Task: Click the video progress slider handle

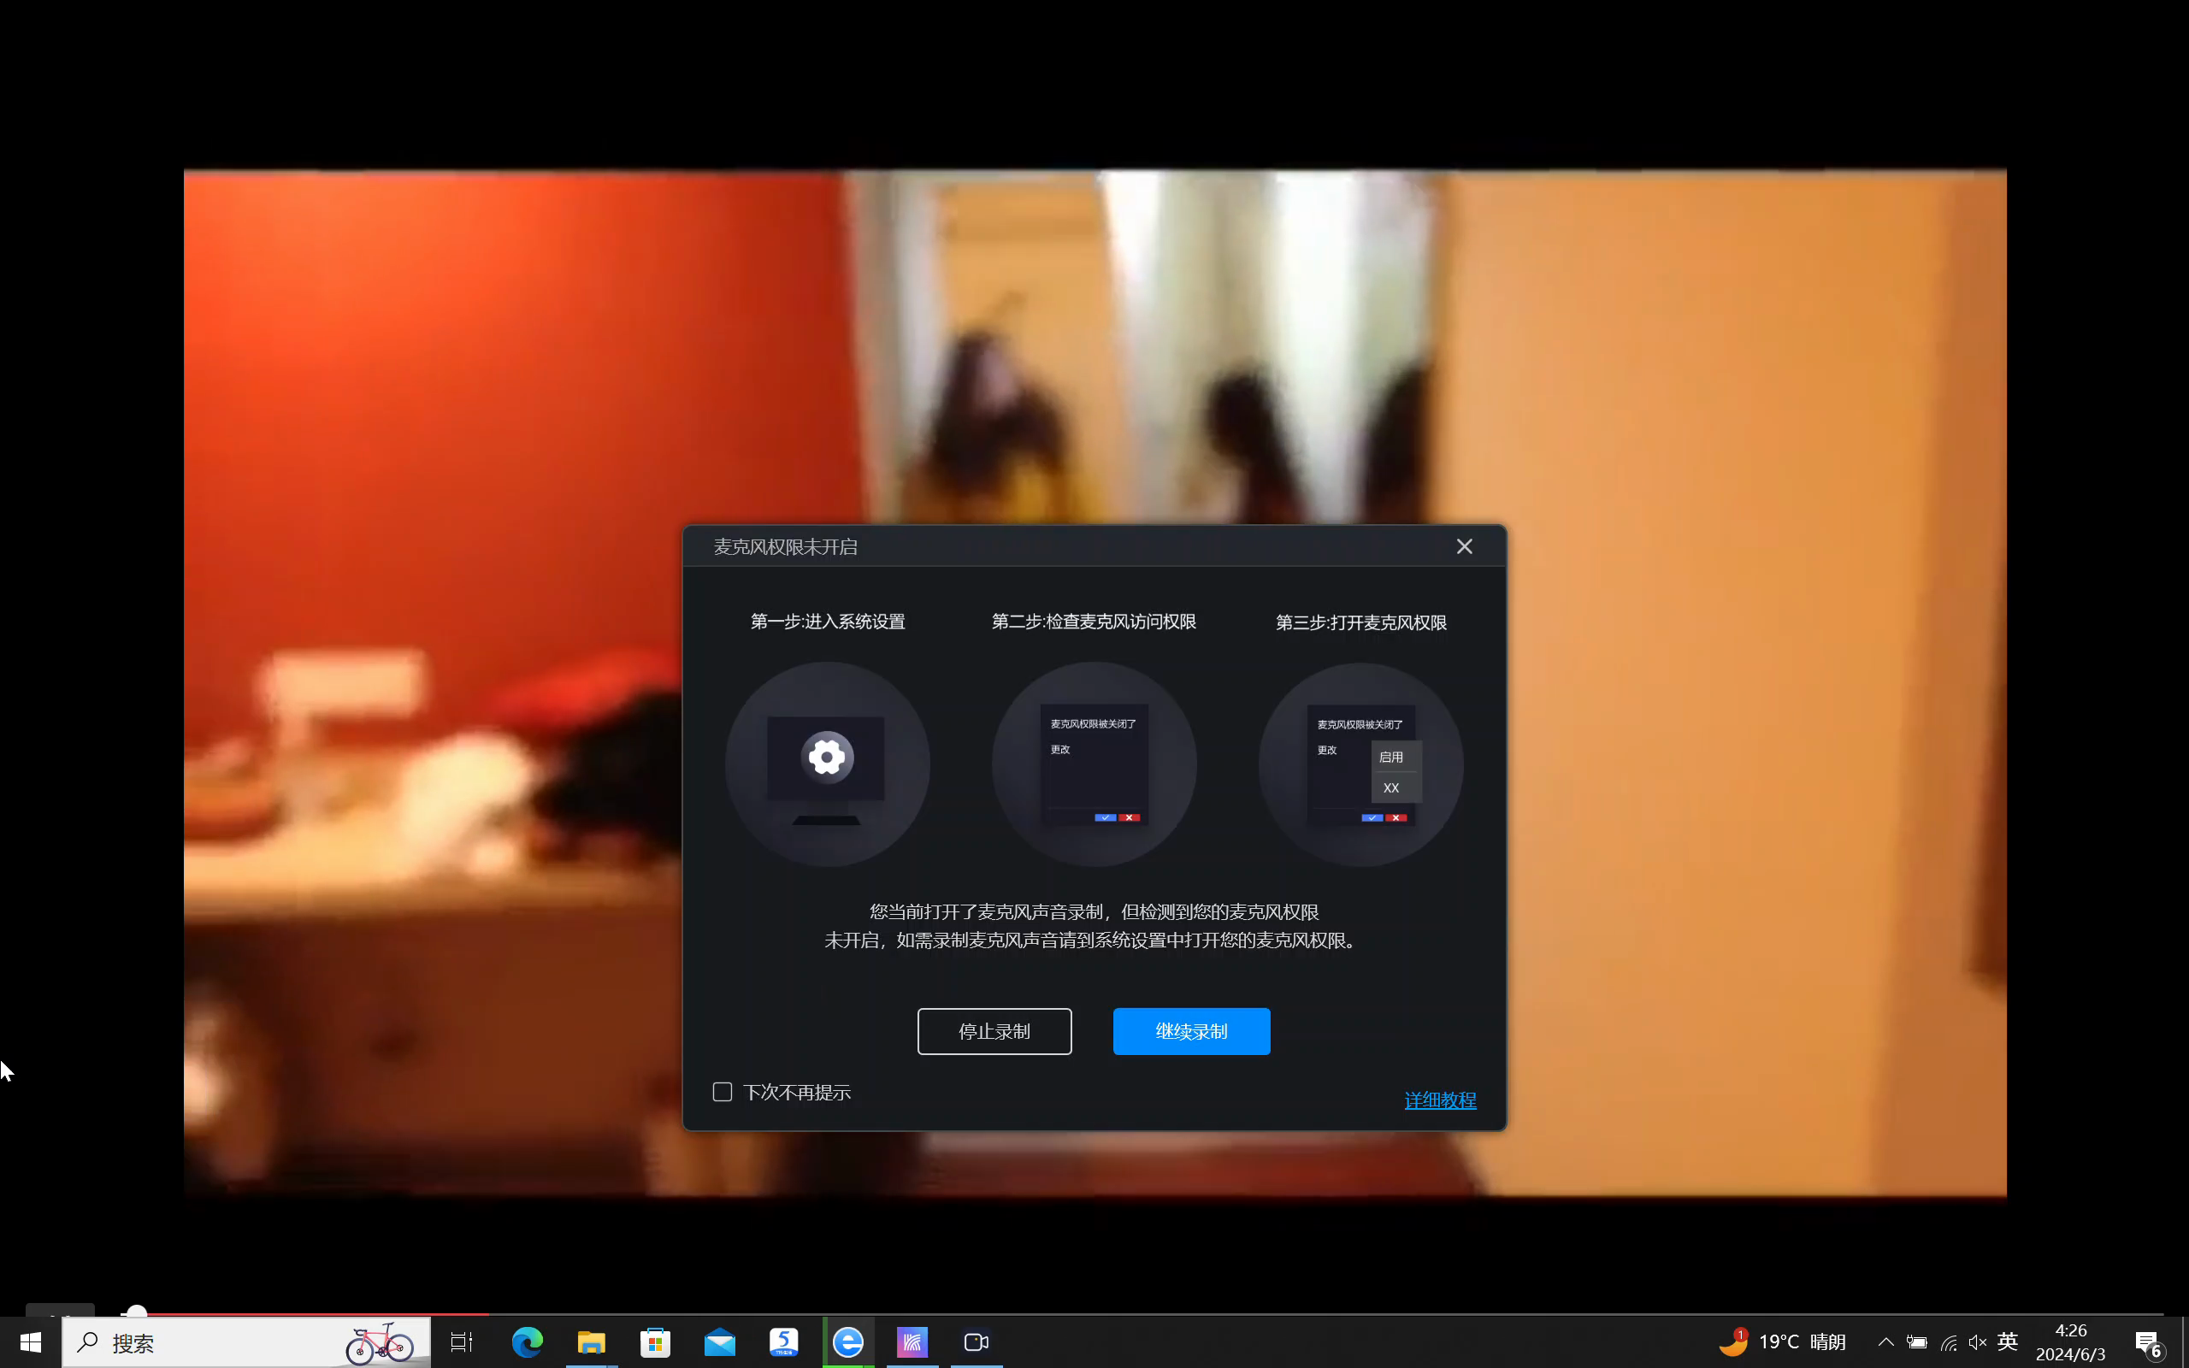Action: coord(136,1311)
